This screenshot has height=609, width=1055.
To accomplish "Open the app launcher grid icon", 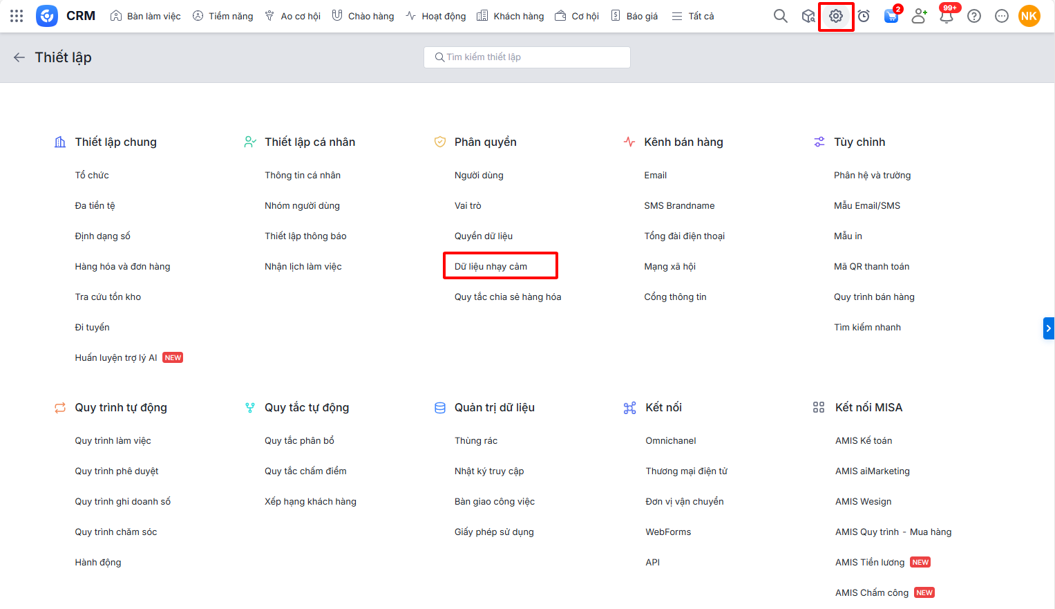I will 17,16.
